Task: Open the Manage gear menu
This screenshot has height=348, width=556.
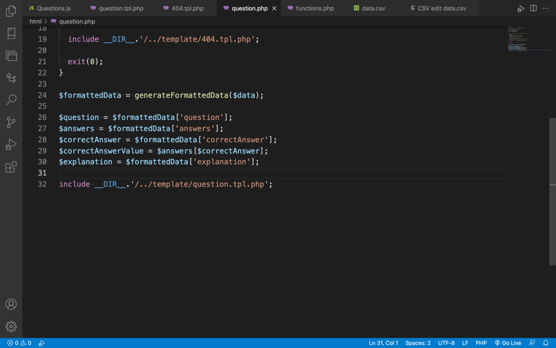Action: point(11,327)
